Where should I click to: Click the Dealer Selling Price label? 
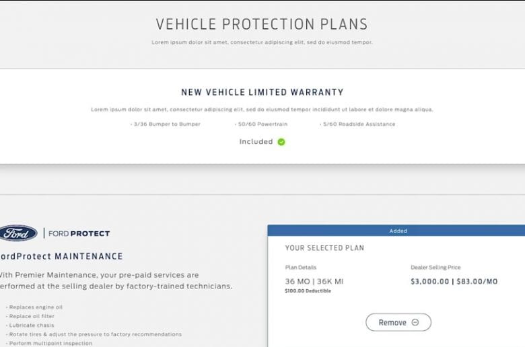(x=436, y=268)
